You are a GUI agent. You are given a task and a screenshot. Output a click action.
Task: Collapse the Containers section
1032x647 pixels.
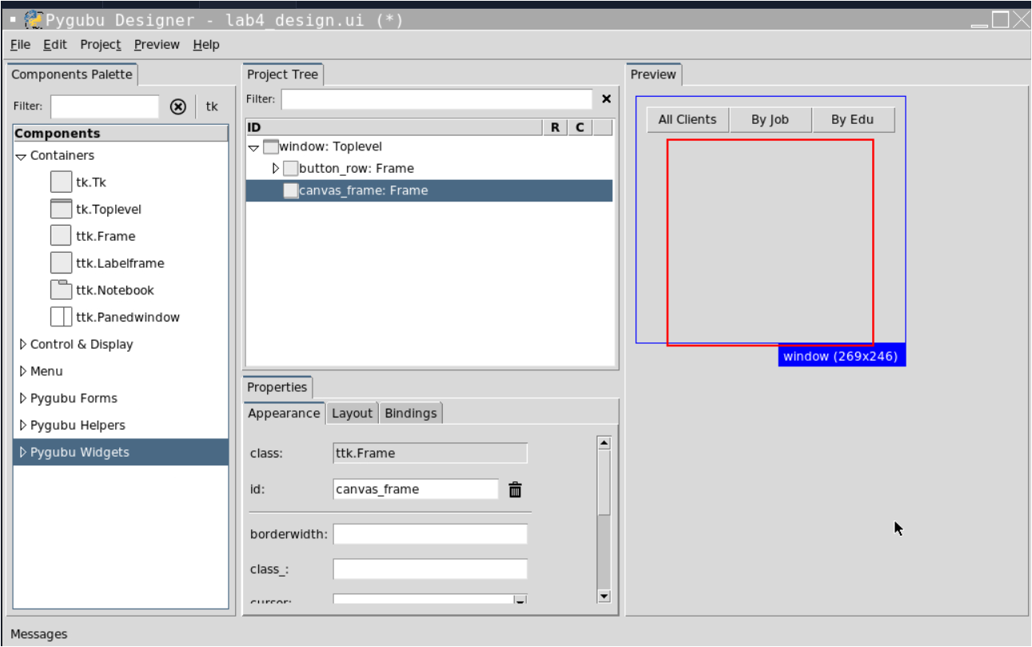click(x=22, y=156)
